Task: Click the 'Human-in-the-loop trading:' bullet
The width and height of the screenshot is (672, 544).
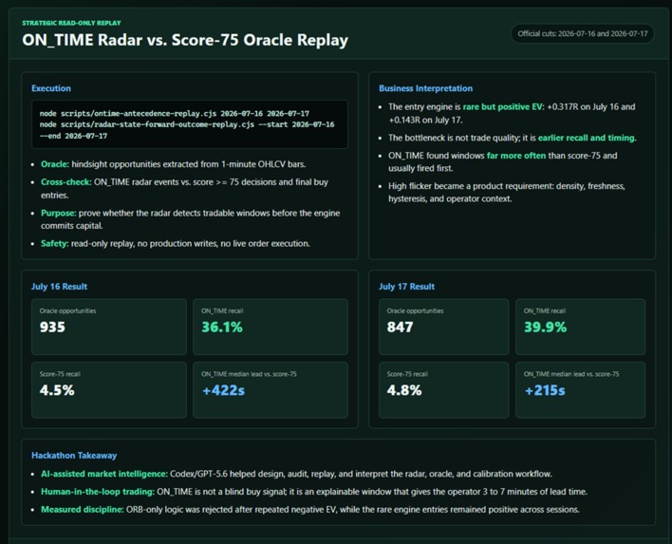Action: [314, 492]
